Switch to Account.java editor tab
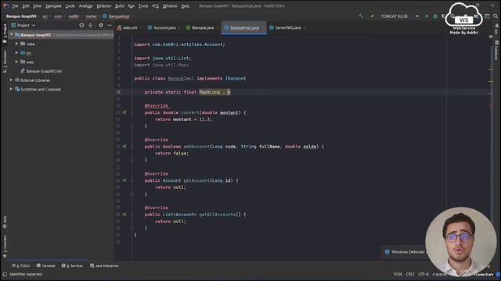This screenshot has width=501, height=281. (x=164, y=28)
